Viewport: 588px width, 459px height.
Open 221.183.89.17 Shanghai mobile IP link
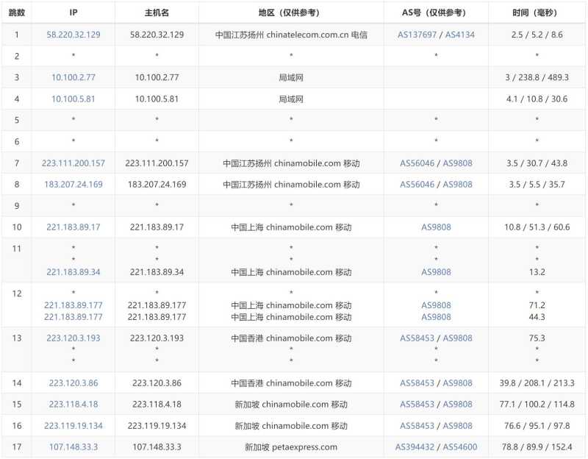tap(72, 228)
